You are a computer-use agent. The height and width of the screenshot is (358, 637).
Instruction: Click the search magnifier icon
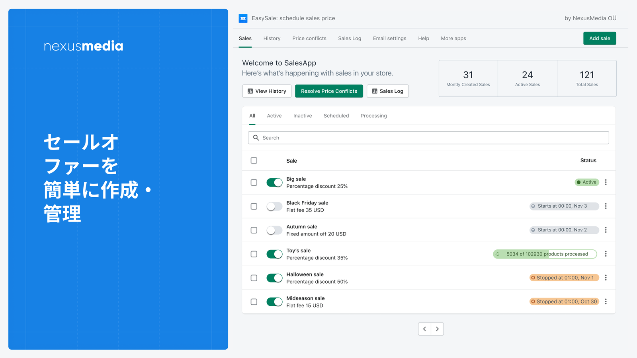tap(256, 138)
